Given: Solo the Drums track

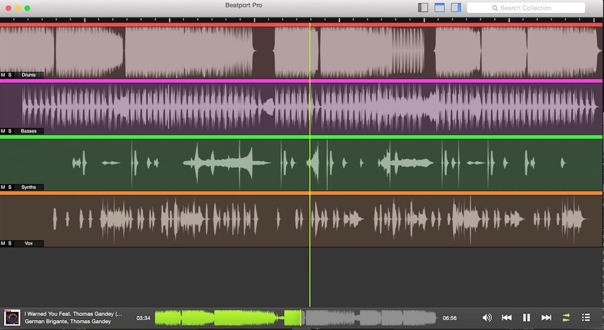Looking at the screenshot, I should pyautogui.click(x=10, y=75).
